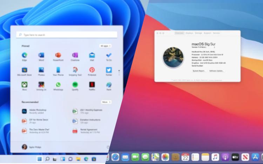Show More recommended items
The width and height of the screenshot is (263, 164).
(106, 102)
